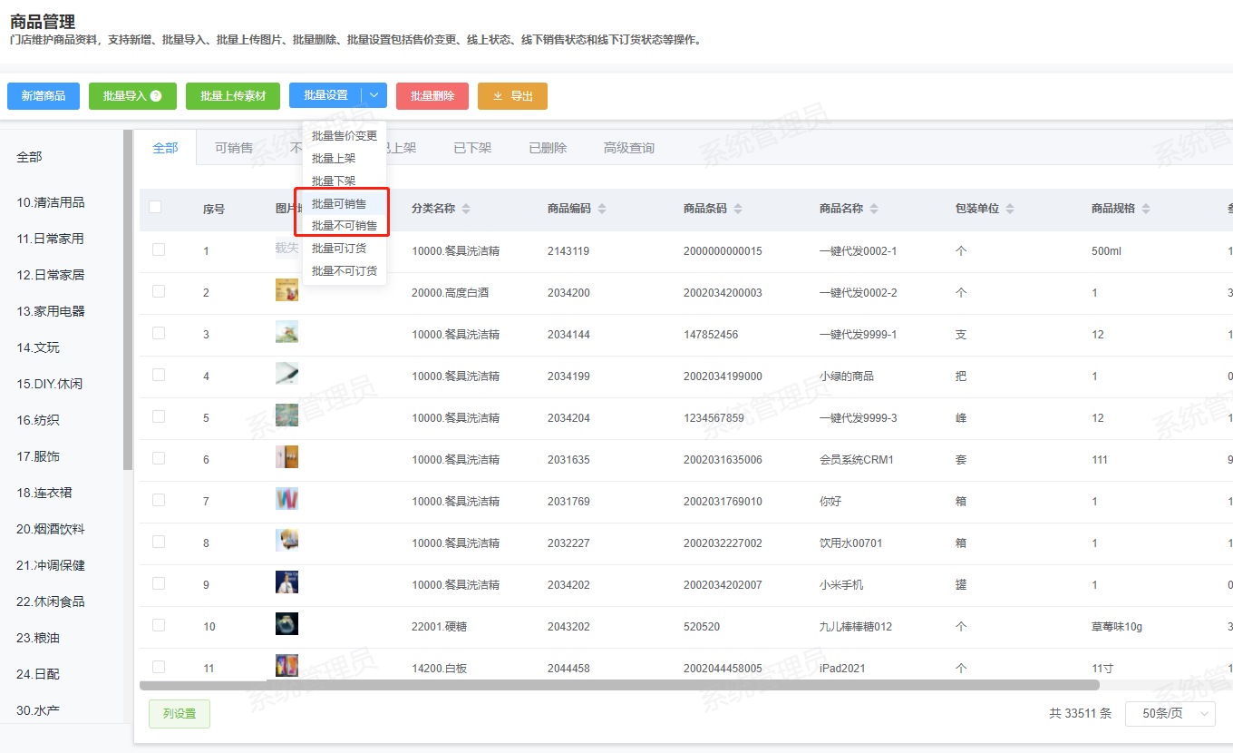Select 批量不可订货 menu option
Viewport: 1233px width, 753px height.
point(344,270)
